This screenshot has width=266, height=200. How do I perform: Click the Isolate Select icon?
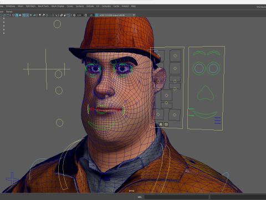click(x=56, y=15)
